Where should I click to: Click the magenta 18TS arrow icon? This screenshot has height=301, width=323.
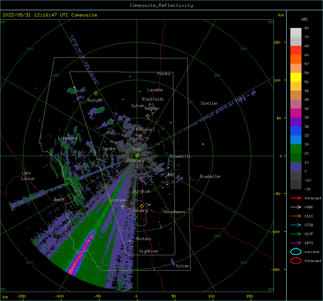(296, 243)
